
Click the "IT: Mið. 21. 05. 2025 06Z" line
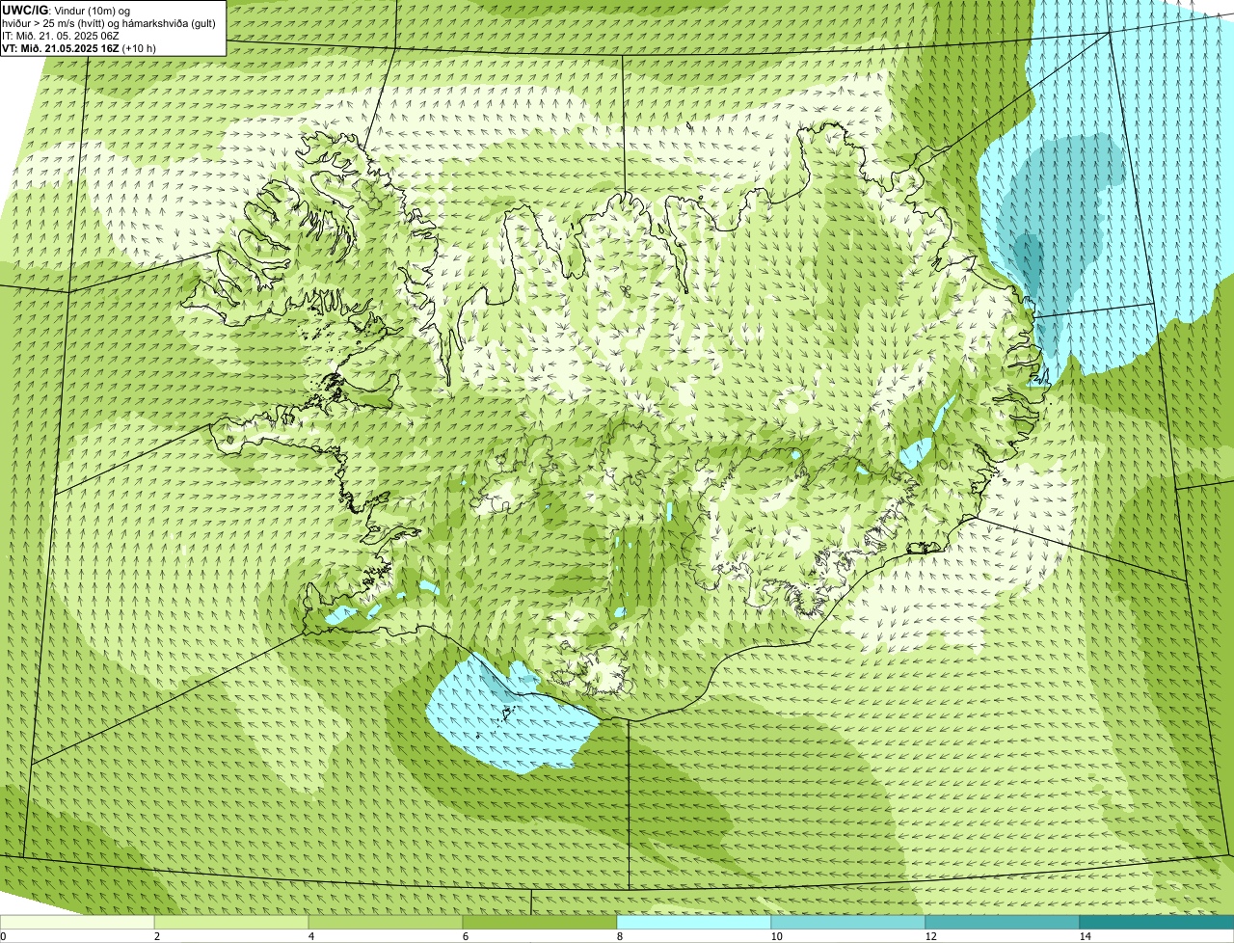click(61, 36)
